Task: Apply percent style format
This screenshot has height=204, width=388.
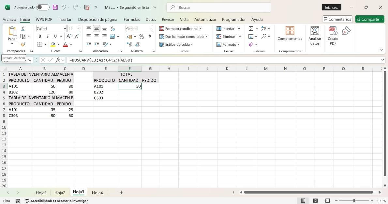Action: point(142,37)
